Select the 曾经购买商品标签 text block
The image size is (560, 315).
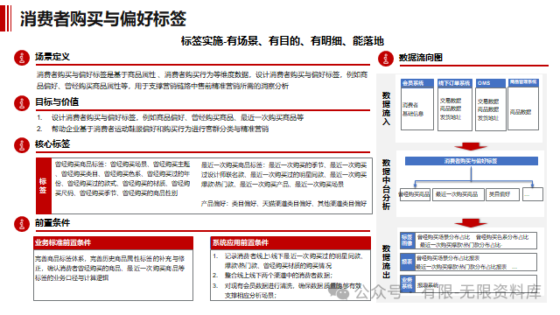pos(122,178)
